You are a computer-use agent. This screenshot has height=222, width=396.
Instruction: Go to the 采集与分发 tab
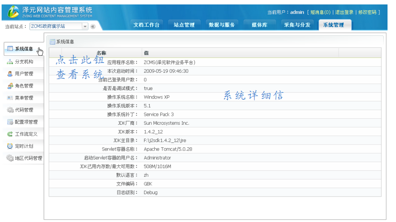click(x=297, y=25)
